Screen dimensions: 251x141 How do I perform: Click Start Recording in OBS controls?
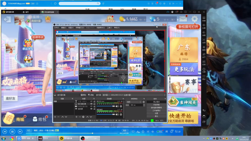156,105
